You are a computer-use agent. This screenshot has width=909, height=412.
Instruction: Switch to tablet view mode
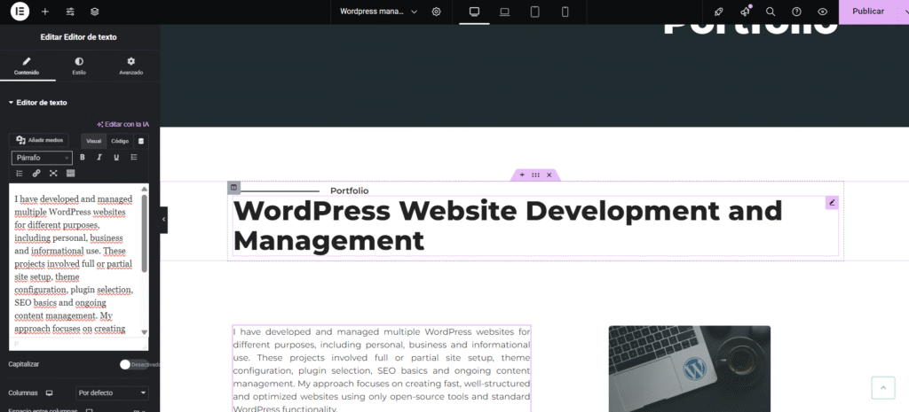(534, 12)
